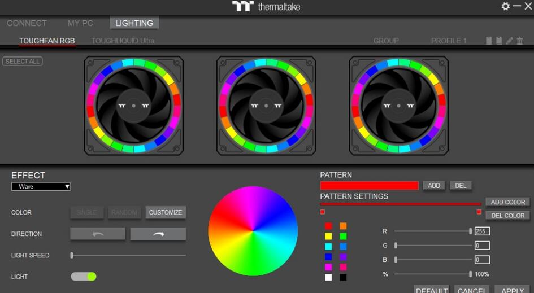Click the ADD COLOR button
534x293 pixels.
point(508,202)
